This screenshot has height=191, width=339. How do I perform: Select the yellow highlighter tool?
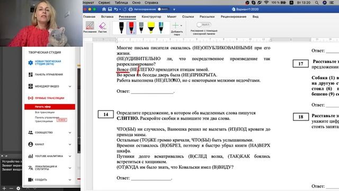151,28
